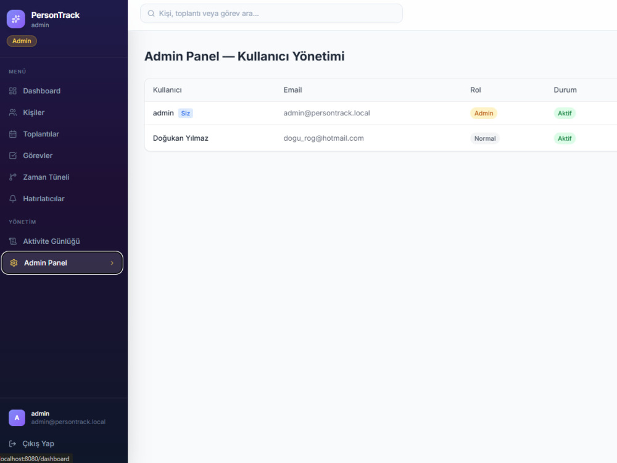Click the Rol column header
Image resolution: width=617 pixels, height=463 pixels.
pyautogui.click(x=475, y=90)
